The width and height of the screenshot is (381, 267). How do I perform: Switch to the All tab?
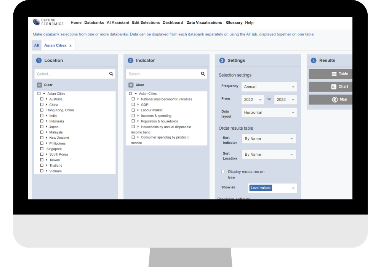pyautogui.click(x=37, y=45)
